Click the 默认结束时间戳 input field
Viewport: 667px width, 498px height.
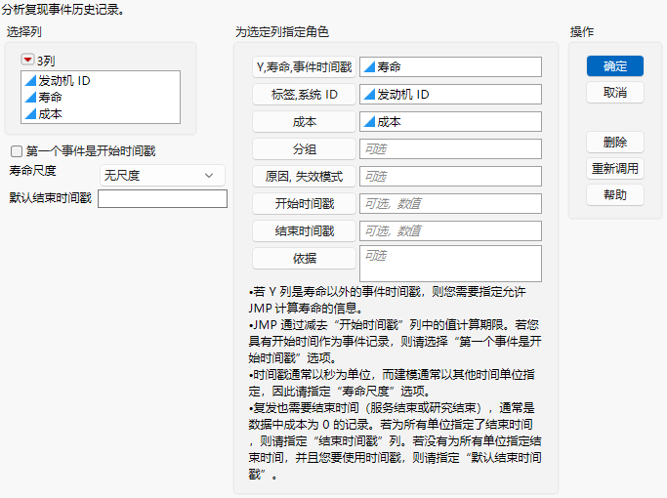(x=162, y=198)
